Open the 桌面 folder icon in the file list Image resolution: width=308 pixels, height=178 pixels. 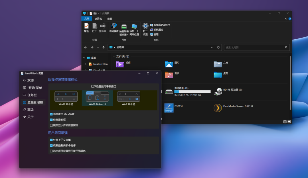(x=218, y=75)
